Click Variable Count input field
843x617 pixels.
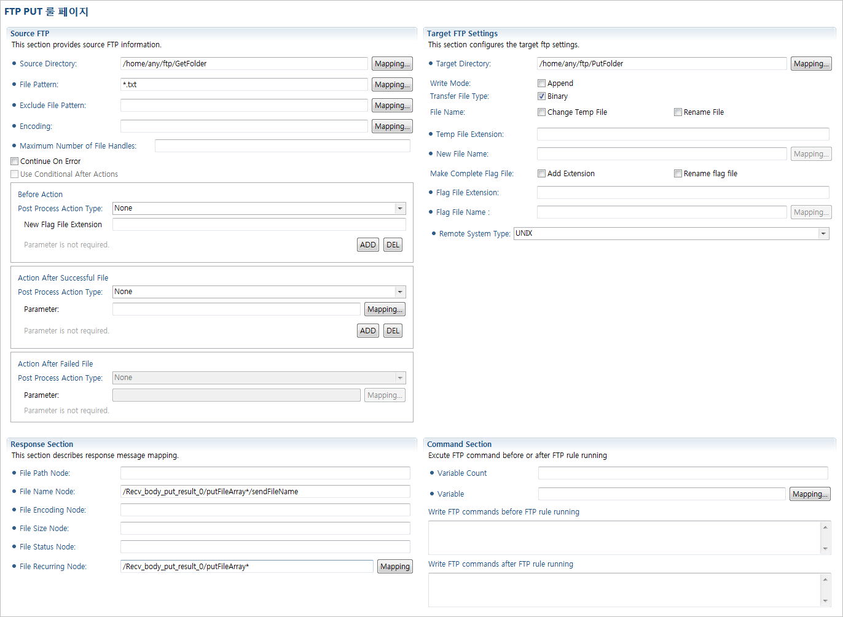(683, 473)
